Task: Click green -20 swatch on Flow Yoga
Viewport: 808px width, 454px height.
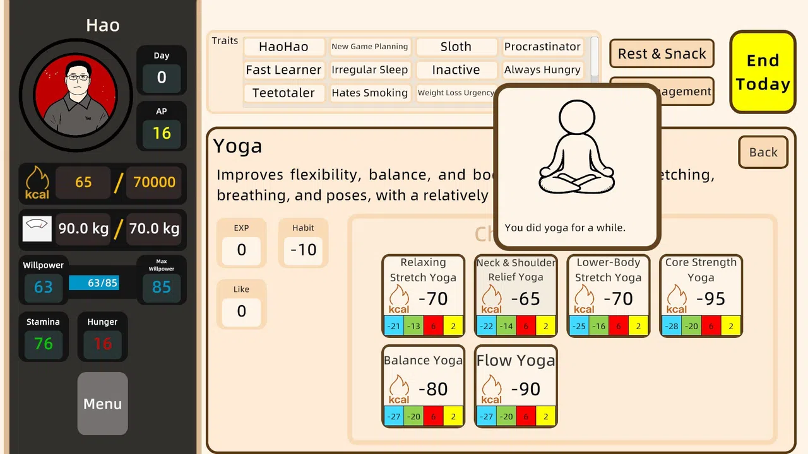Action: click(506, 416)
